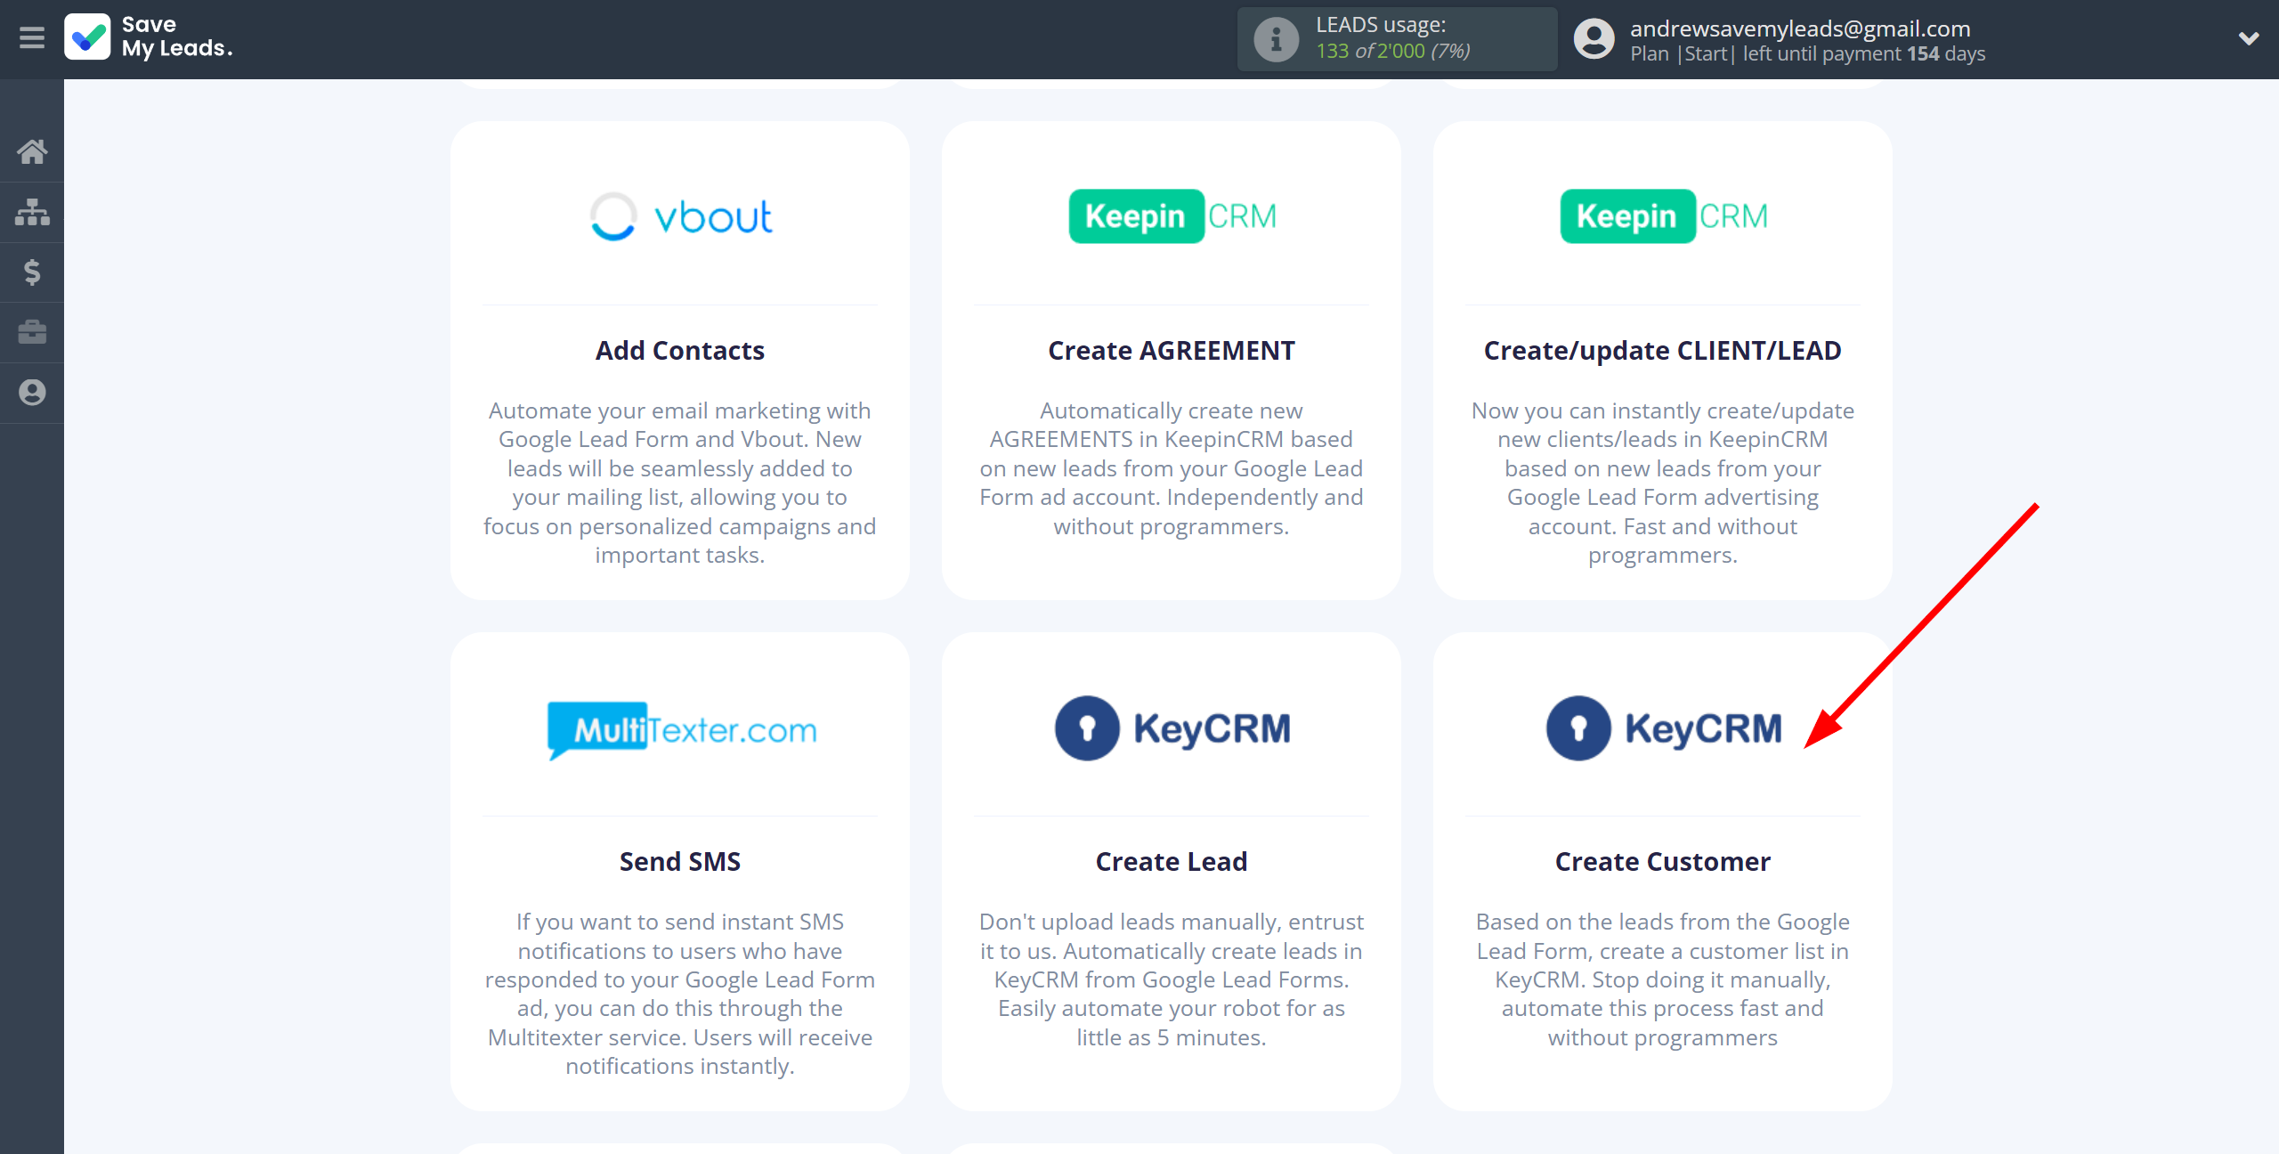Viewport: 2279px width, 1154px height.
Task: Click the Plan Start payment days text
Action: click(x=1807, y=53)
